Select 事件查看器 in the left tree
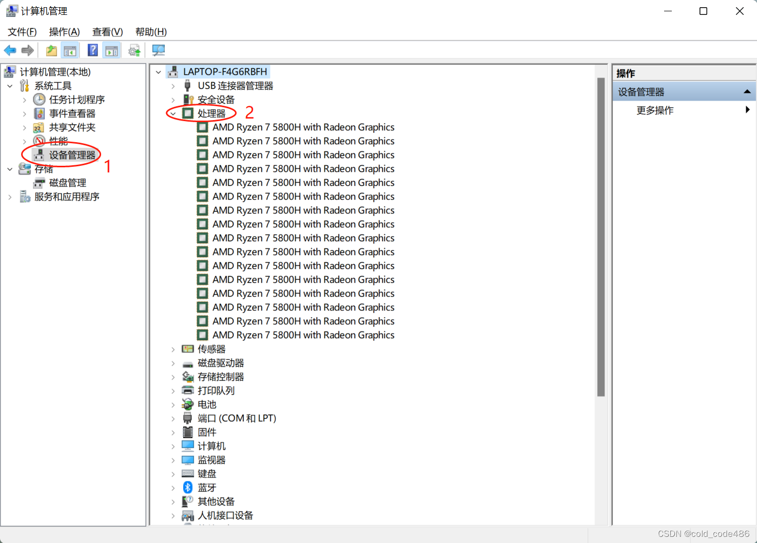 (72, 113)
